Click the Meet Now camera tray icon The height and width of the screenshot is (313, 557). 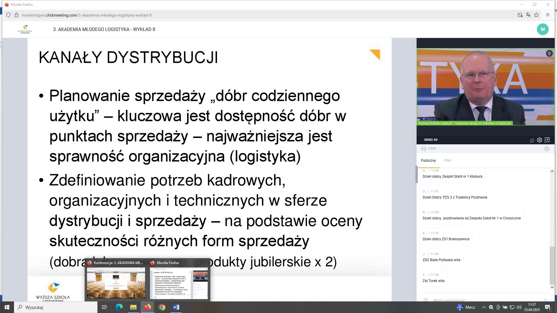pyautogui.click(x=498, y=307)
